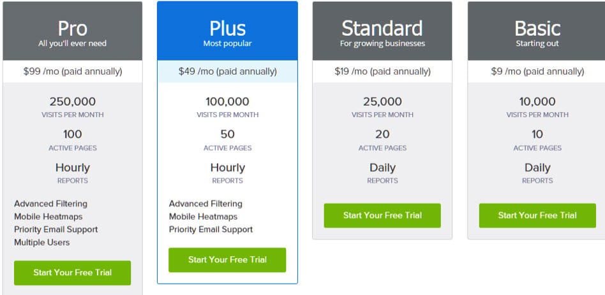Click the 100,000 visits per month figure
605x295 pixels.
coord(227,101)
